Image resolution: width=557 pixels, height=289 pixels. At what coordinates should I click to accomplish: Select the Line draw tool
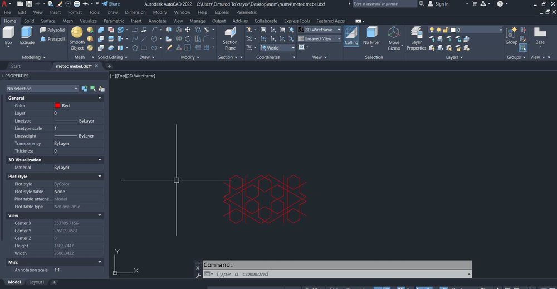[x=144, y=38]
